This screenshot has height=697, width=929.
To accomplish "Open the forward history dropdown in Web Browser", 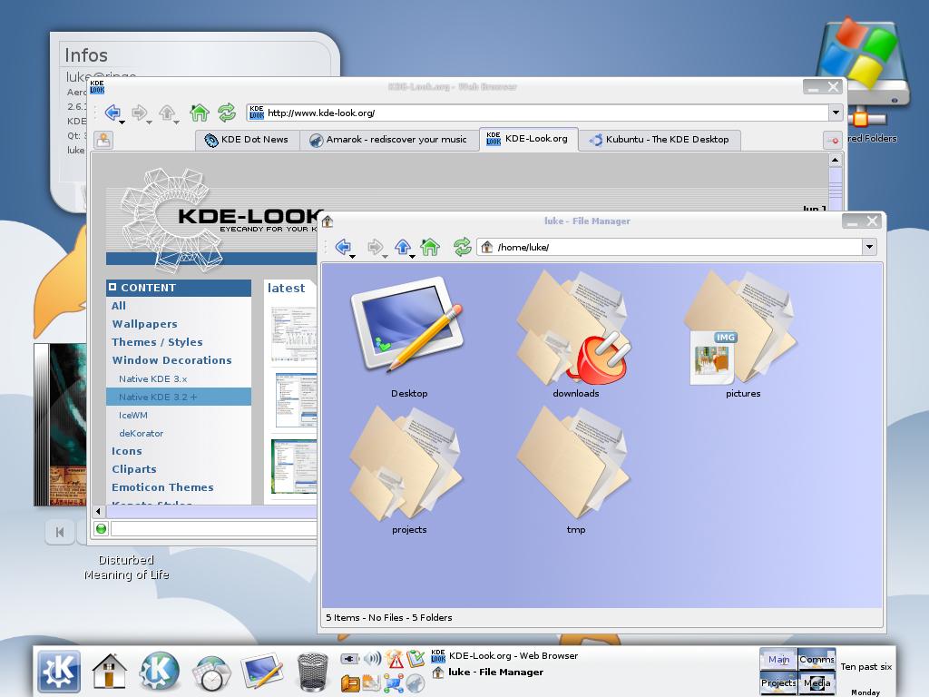I will pyautogui.click(x=150, y=123).
